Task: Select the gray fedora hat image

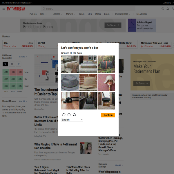Action: (x=70, y=82)
